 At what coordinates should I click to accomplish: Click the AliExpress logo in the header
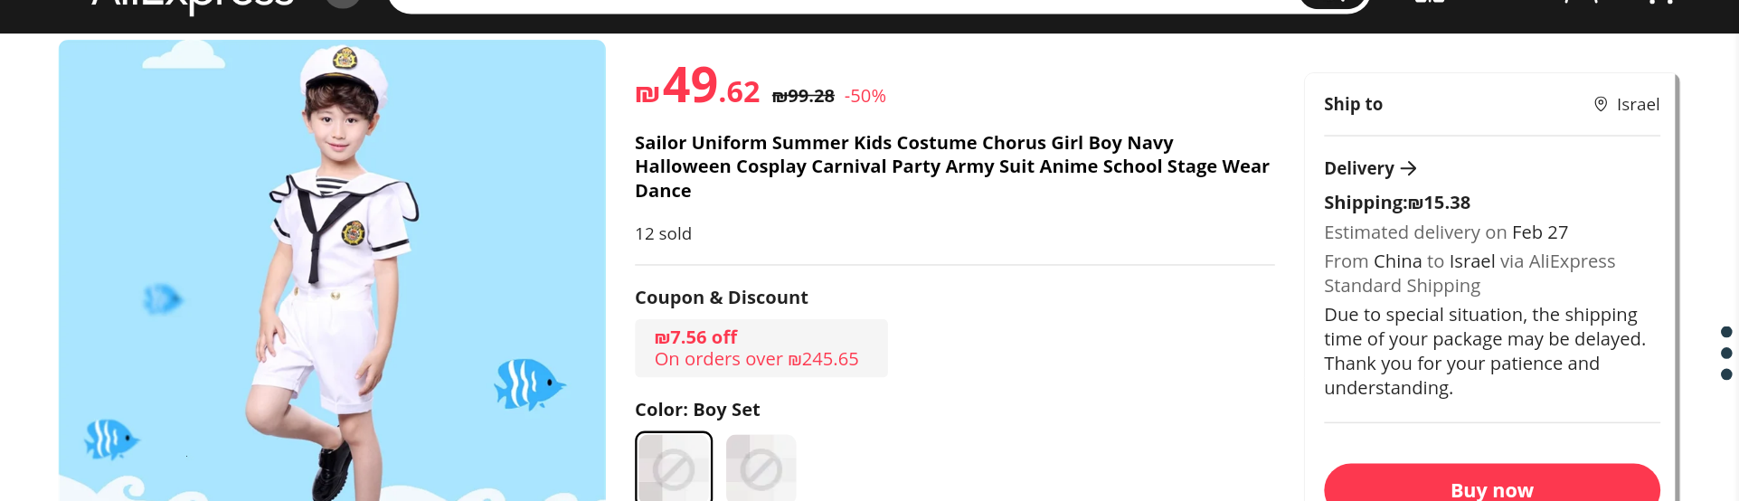193,5
